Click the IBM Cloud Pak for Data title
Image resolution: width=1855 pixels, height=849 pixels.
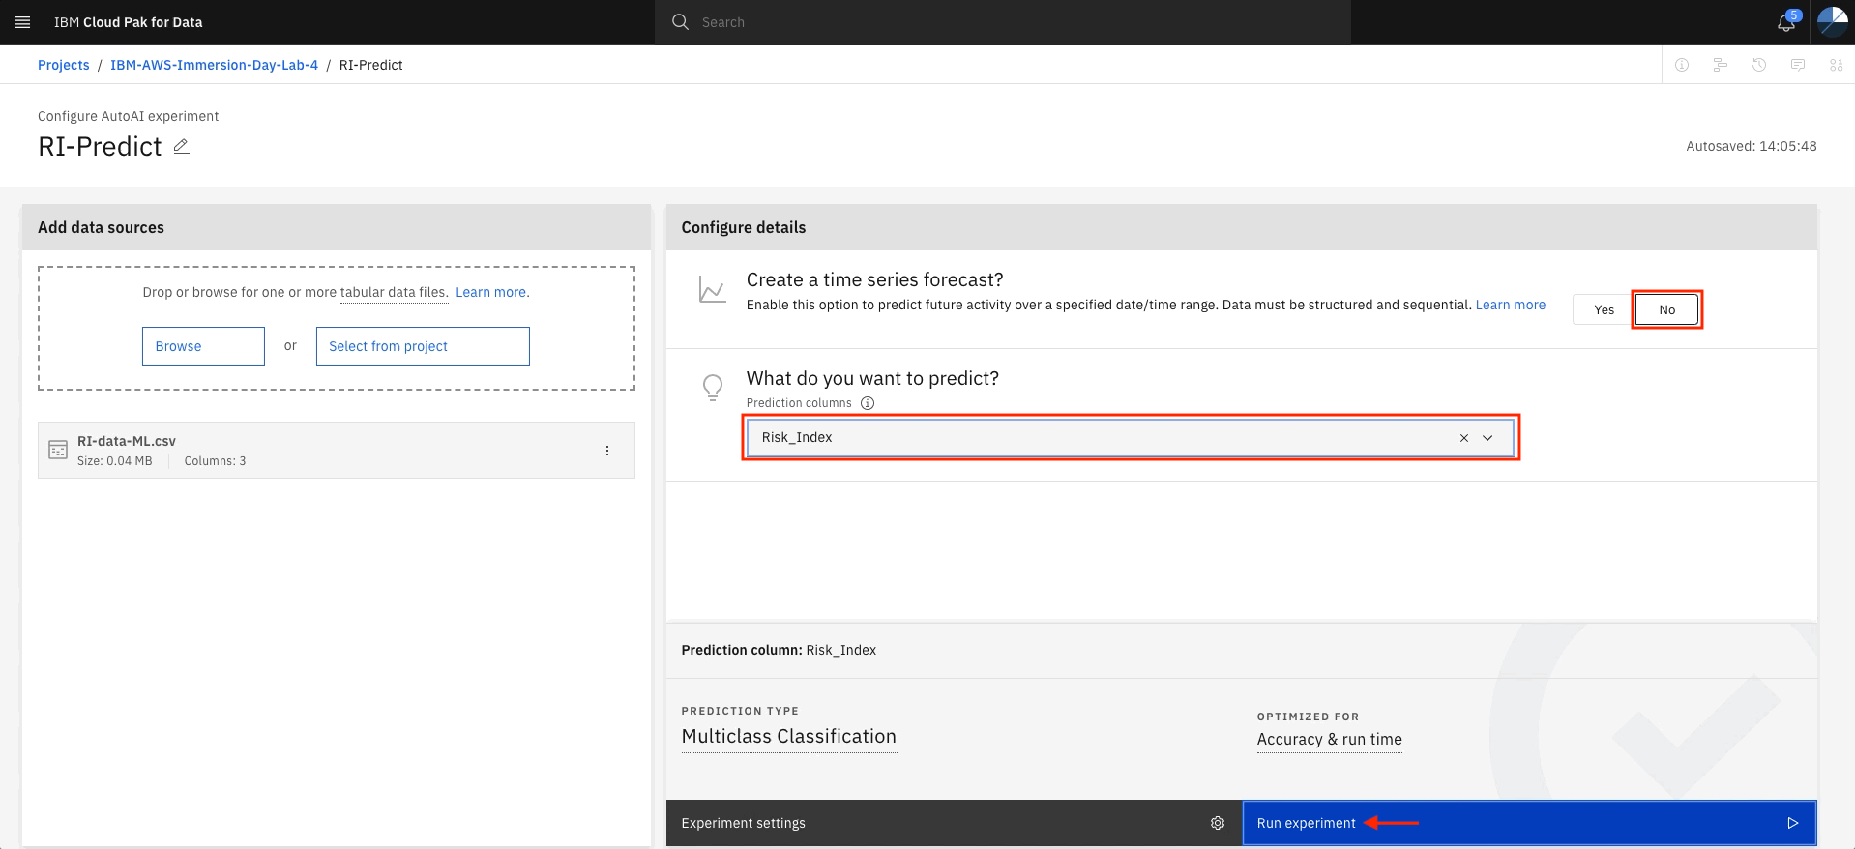(129, 22)
